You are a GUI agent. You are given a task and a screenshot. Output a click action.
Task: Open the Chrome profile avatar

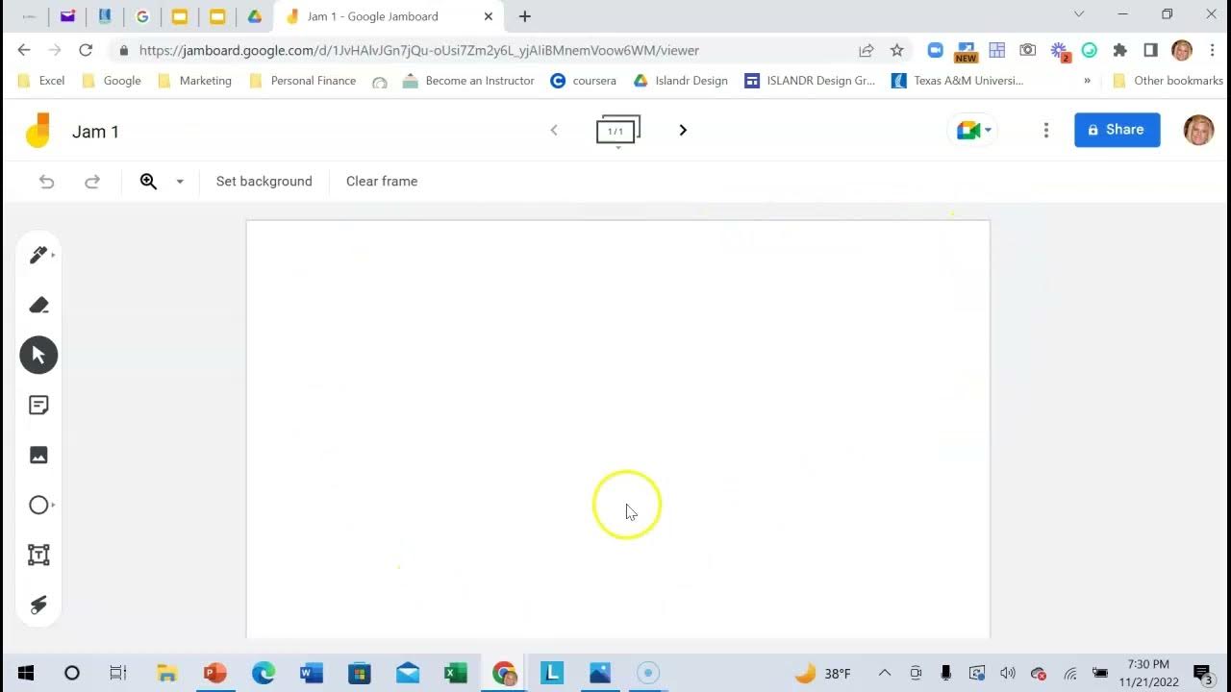point(1182,50)
